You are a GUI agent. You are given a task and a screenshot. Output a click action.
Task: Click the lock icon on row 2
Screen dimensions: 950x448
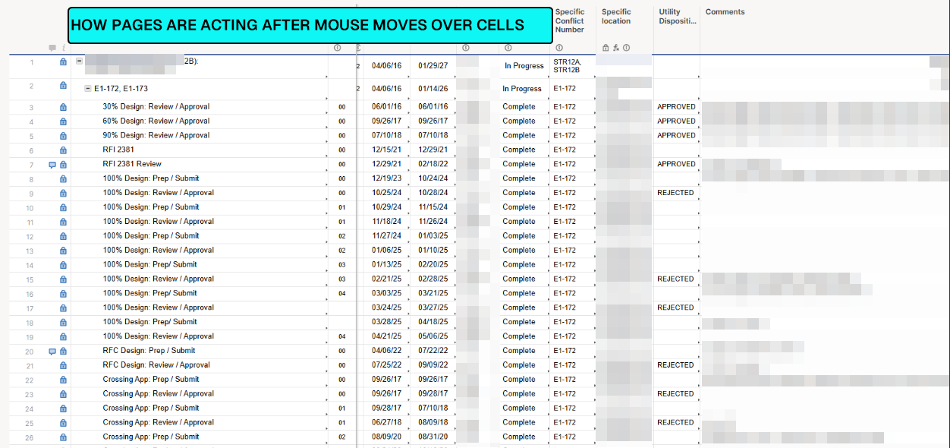pyautogui.click(x=63, y=86)
